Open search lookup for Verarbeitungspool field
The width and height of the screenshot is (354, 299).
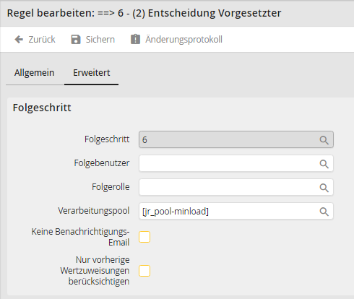[324, 212]
